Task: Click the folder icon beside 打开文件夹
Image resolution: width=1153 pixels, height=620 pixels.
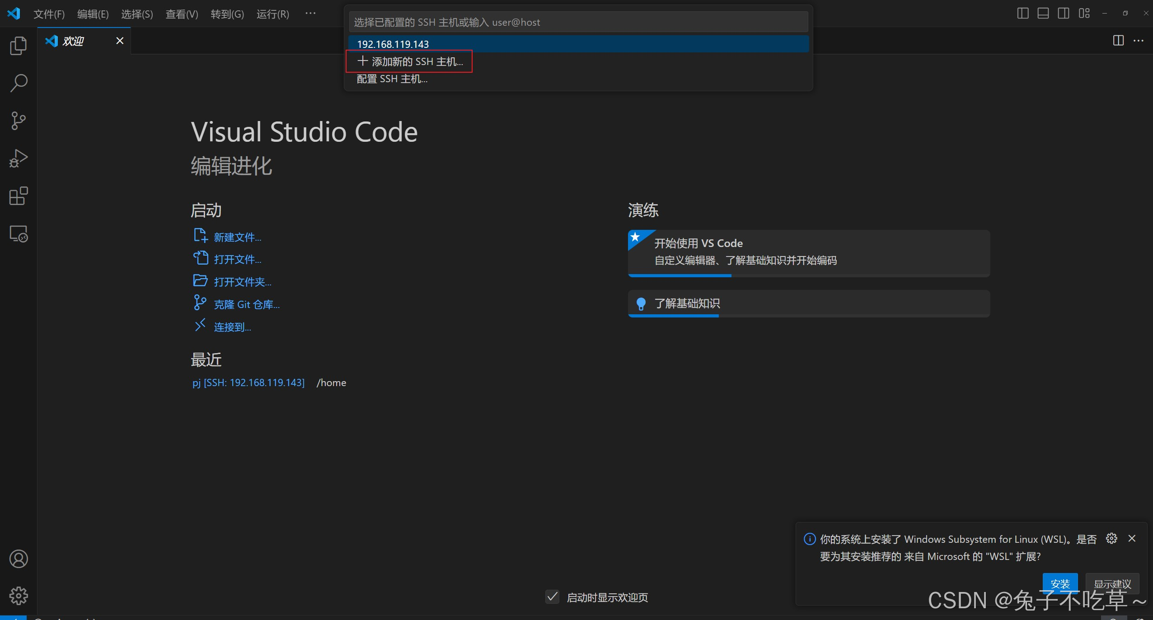Action: (201, 280)
